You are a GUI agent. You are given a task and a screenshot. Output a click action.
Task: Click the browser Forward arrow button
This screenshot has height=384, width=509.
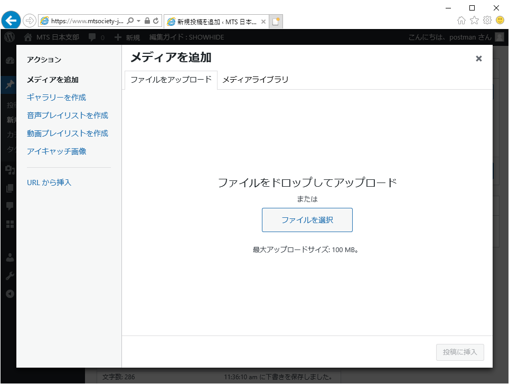coord(30,21)
